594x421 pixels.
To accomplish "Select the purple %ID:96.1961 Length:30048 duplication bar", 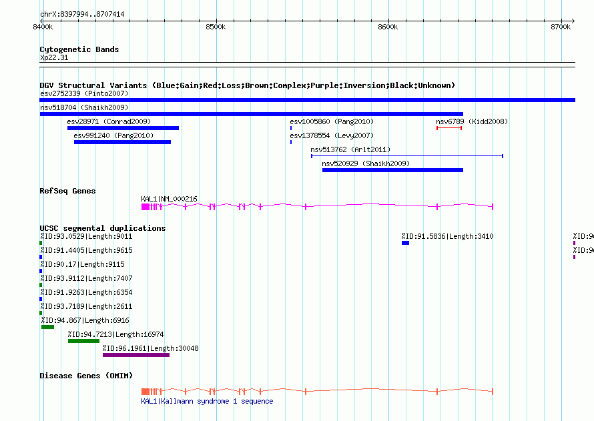I will [136, 355].
